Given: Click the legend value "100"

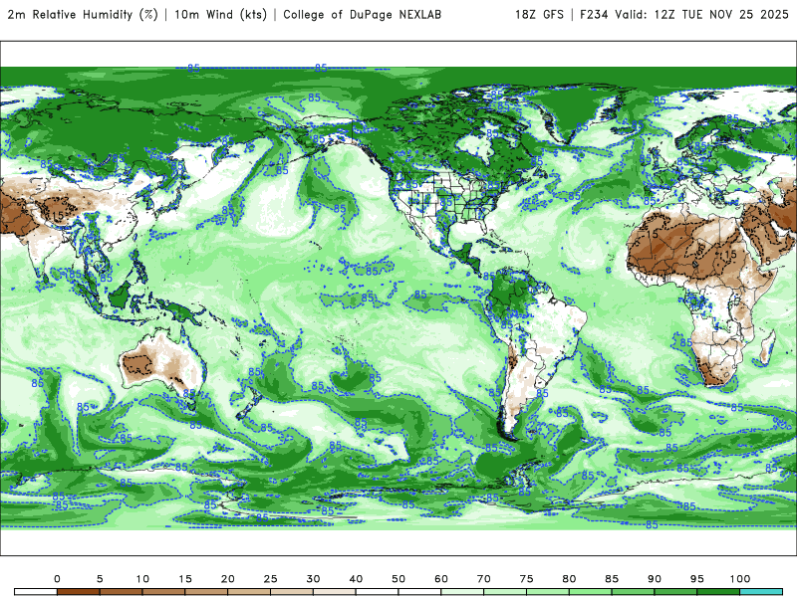Looking at the screenshot, I should [x=740, y=579].
